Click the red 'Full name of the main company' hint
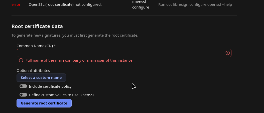Image resolution: width=264 pixels, height=113 pixels. 79,60
